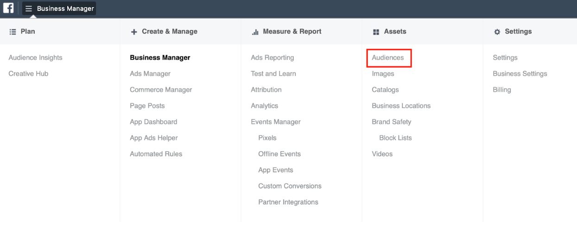This screenshot has height=228, width=577.
Task: Open Audiences under Assets
Action: 388,58
